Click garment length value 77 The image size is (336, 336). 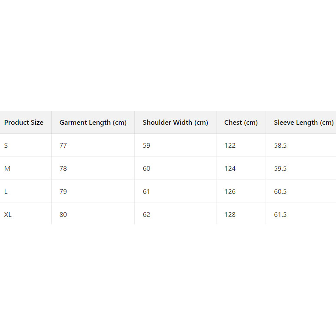coord(63,146)
